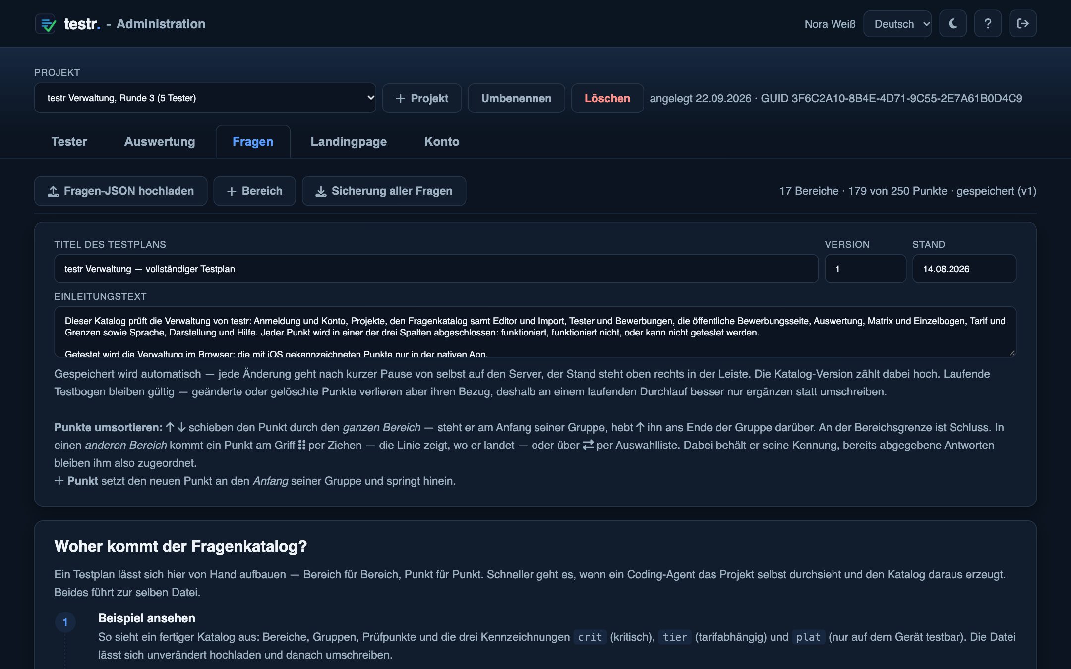
Task: Click the red Löschen button
Action: point(607,98)
